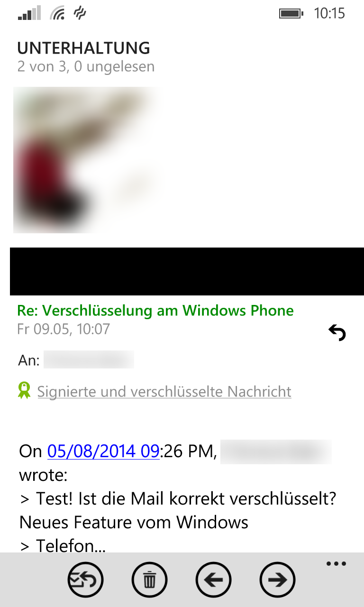Open Signierte und verschlüsselte Nachricht link
This screenshot has width=364, height=607.
pos(164,392)
